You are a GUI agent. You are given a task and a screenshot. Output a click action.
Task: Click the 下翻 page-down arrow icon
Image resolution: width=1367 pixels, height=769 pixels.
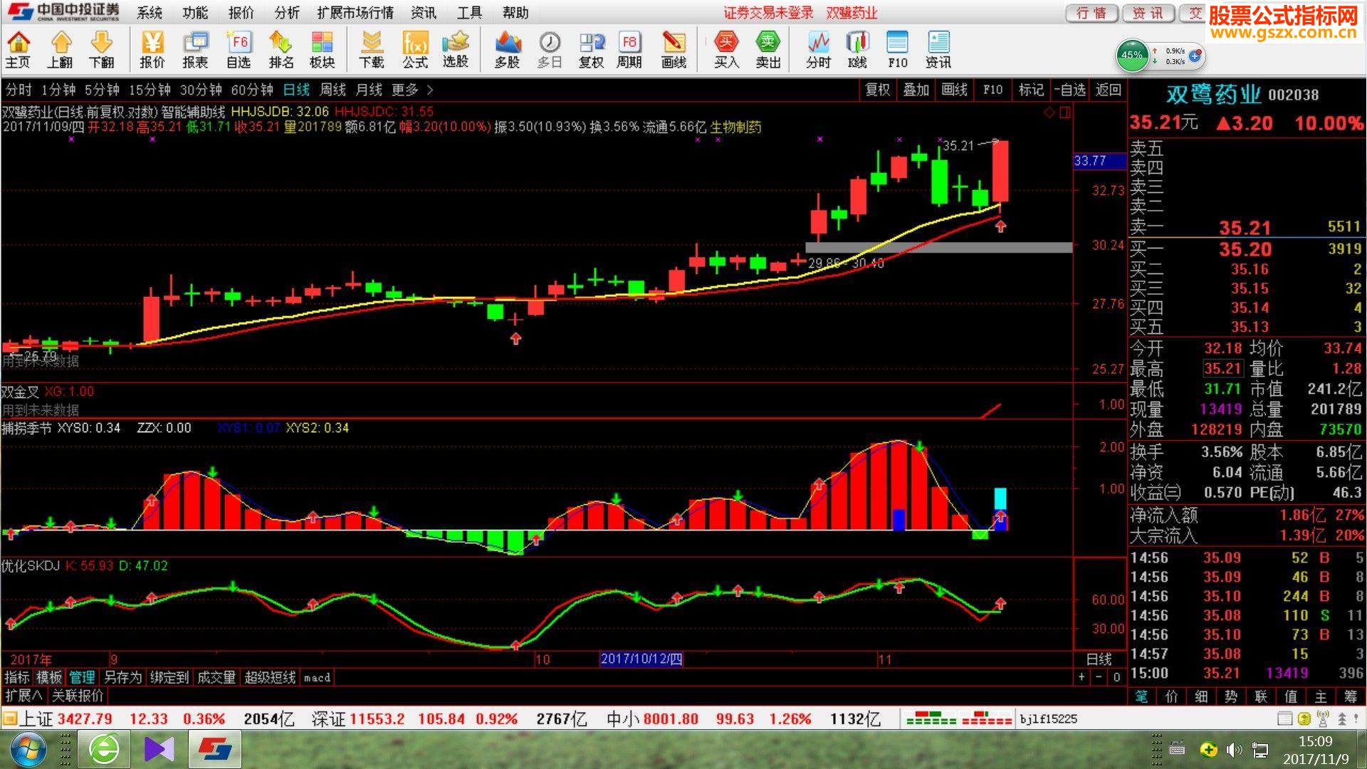(x=102, y=50)
